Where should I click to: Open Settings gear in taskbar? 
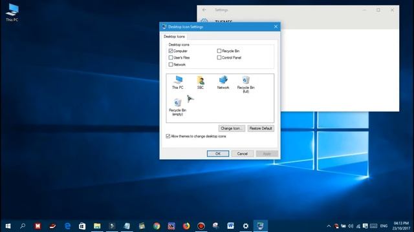point(246,226)
